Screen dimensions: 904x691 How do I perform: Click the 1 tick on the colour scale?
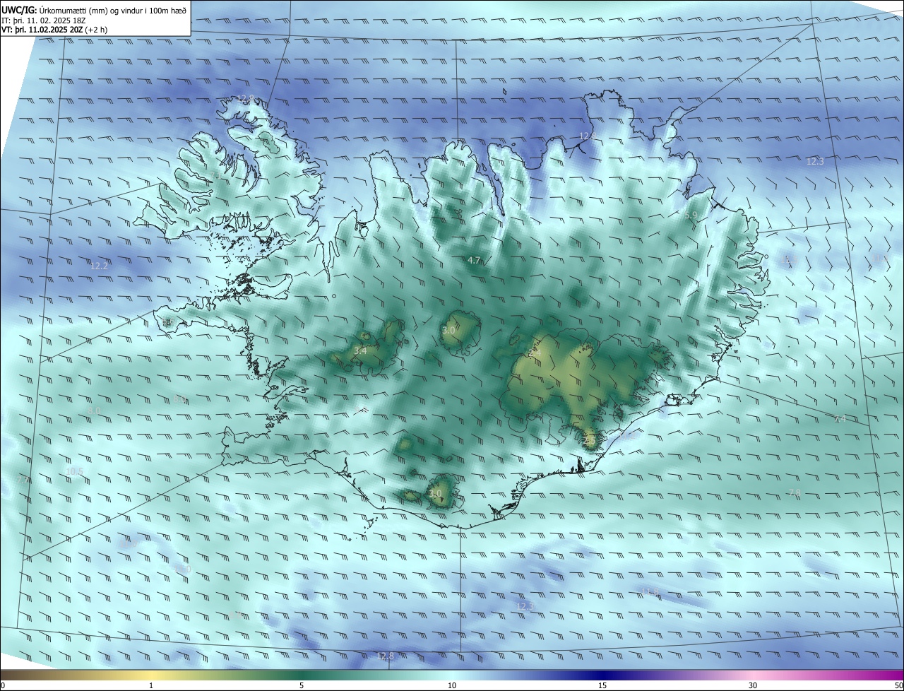[151, 685]
